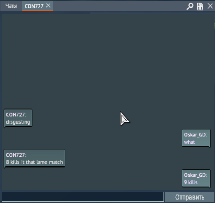215x203 pixels.
Task: Select the "9 kills" message from Oskar_GD
Action: coord(196,178)
